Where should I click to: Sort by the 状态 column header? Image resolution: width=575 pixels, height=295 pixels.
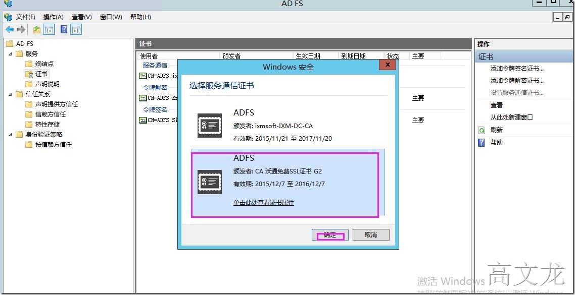tap(397, 56)
